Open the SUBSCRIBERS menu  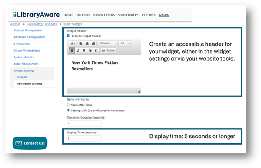point(128,15)
